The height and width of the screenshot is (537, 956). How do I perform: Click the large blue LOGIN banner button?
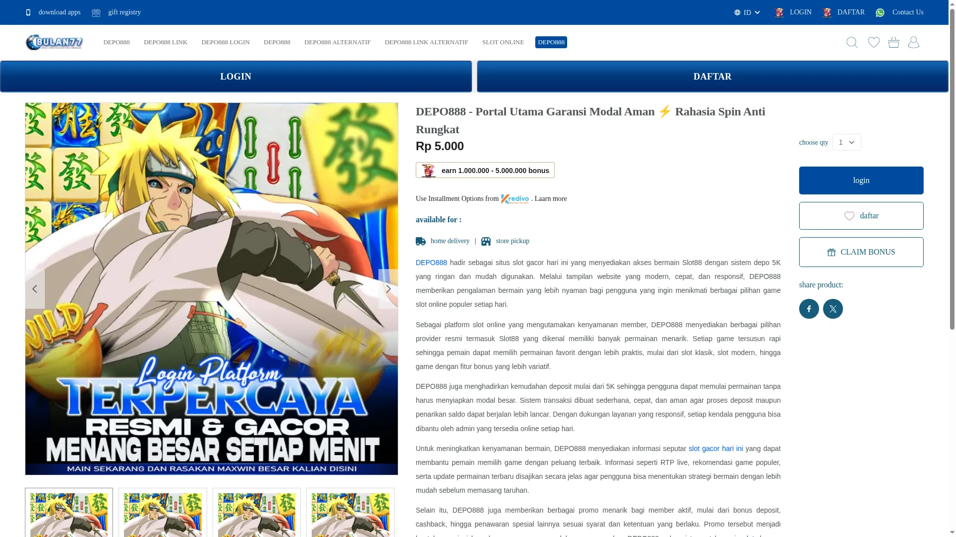click(x=236, y=77)
